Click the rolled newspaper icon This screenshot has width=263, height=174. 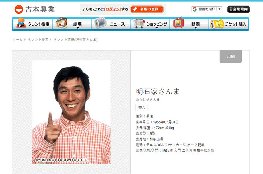pos(100,23)
